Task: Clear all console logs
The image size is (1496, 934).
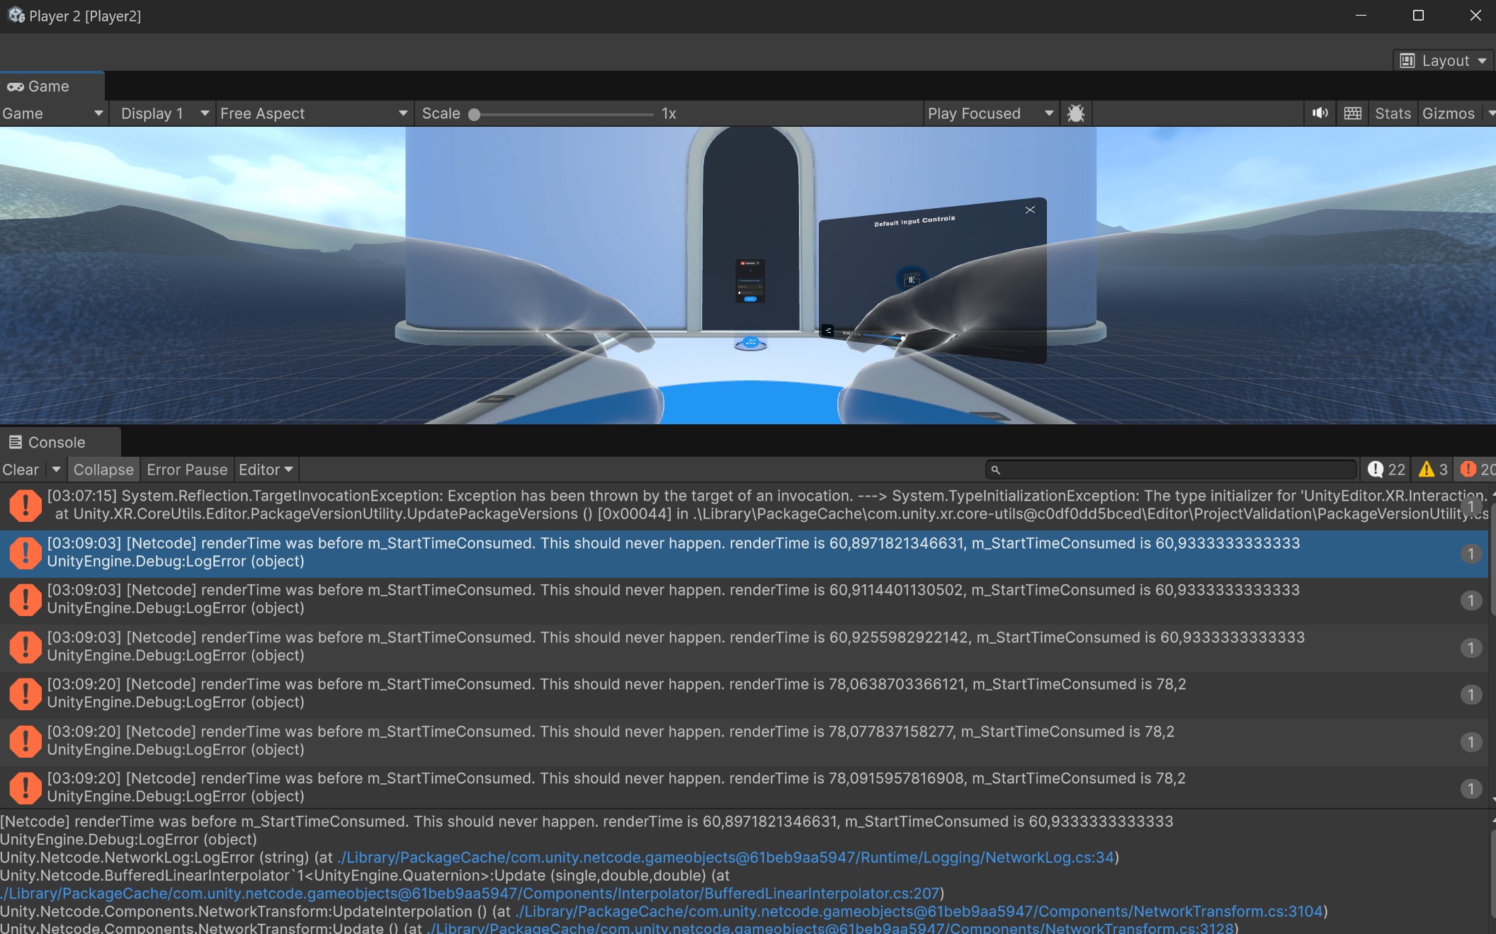Action: (x=20, y=469)
